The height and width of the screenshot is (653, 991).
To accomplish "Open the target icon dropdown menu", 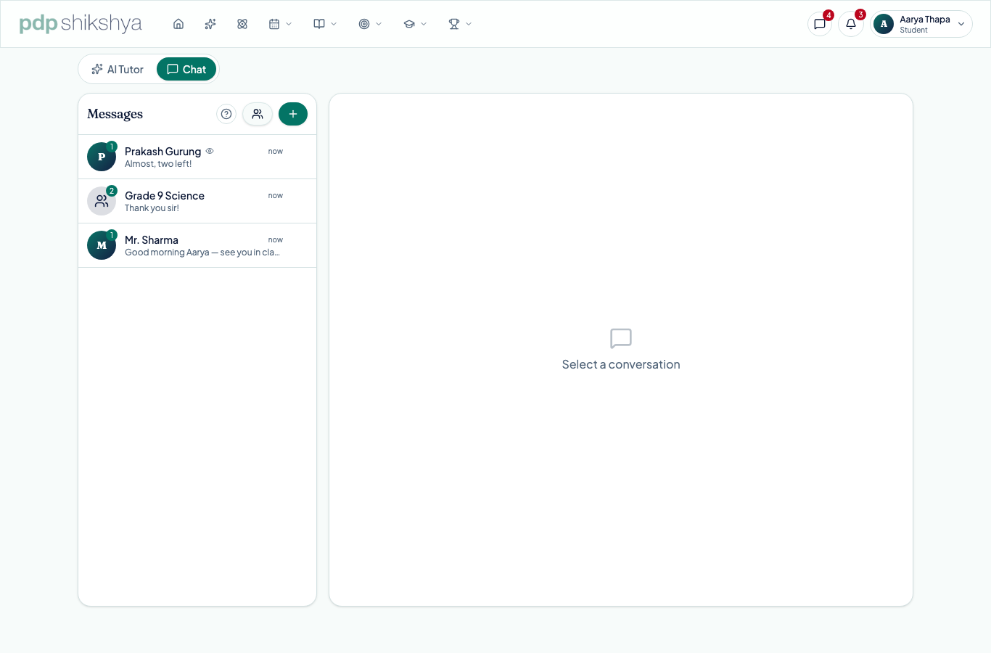I will coord(370,24).
